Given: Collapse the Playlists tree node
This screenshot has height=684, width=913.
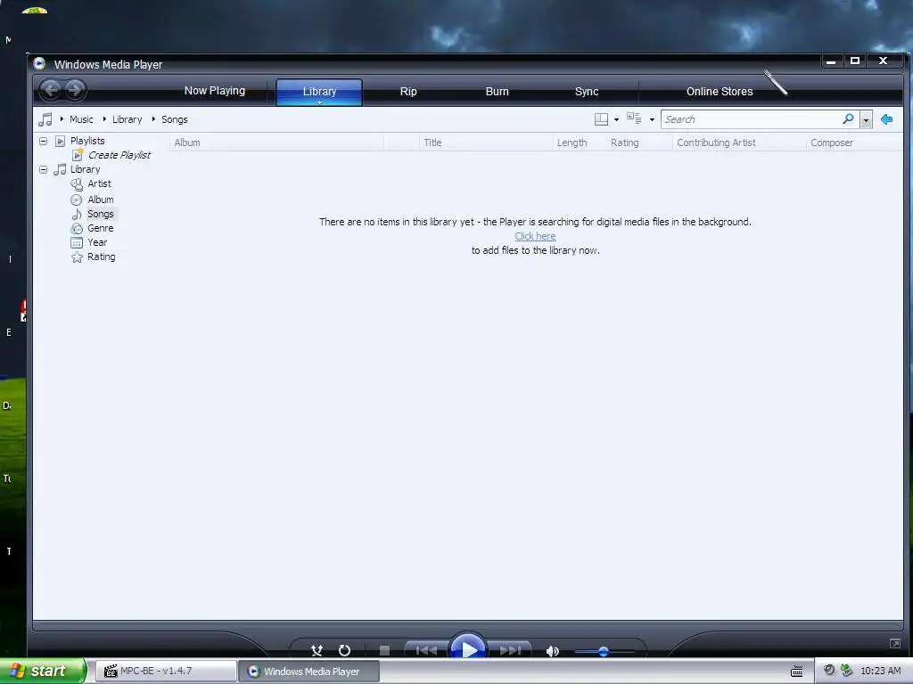Looking at the screenshot, I should click(x=43, y=141).
